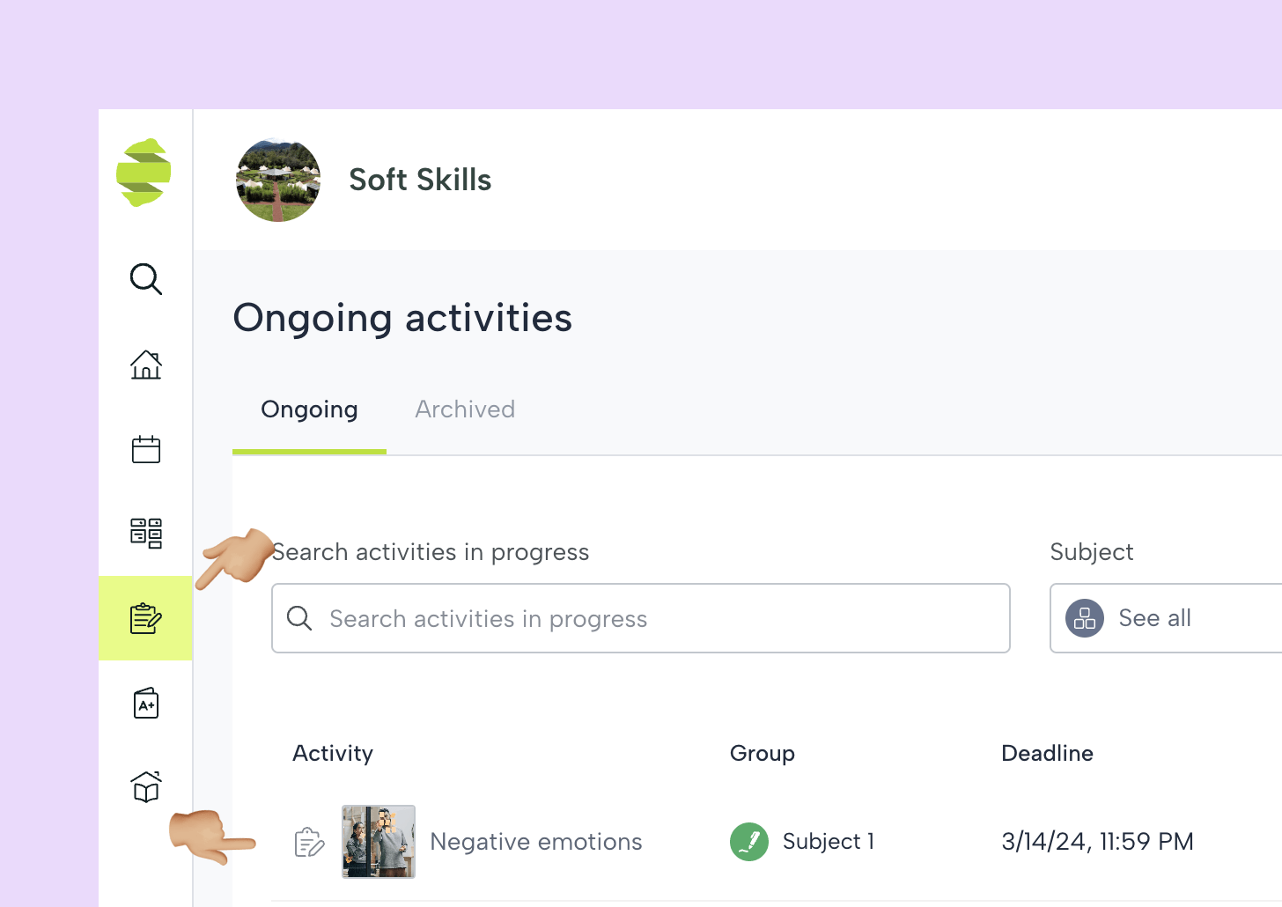Image resolution: width=1282 pixels, height=907 pixels.
Task: Go to Home via sidebar house icon
Action: pos(145,365)
